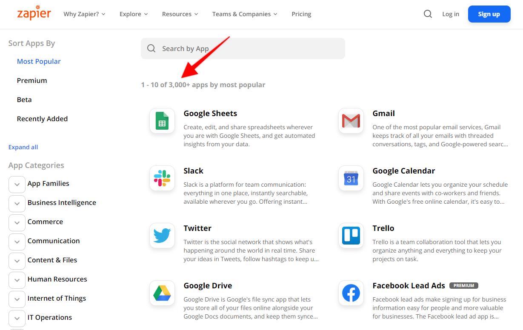This screenshot has height=330, width=523.
Task: Open the Twitter title link
Action: (197, 228)
